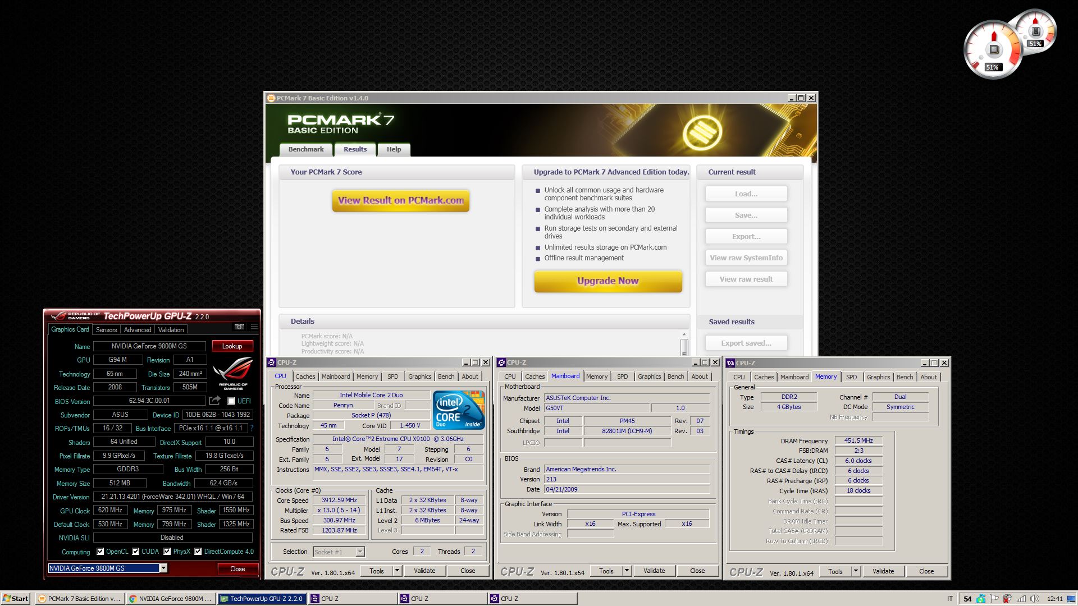Click the Specification field in CPU-Z
1078x606 pixels.
398,439
